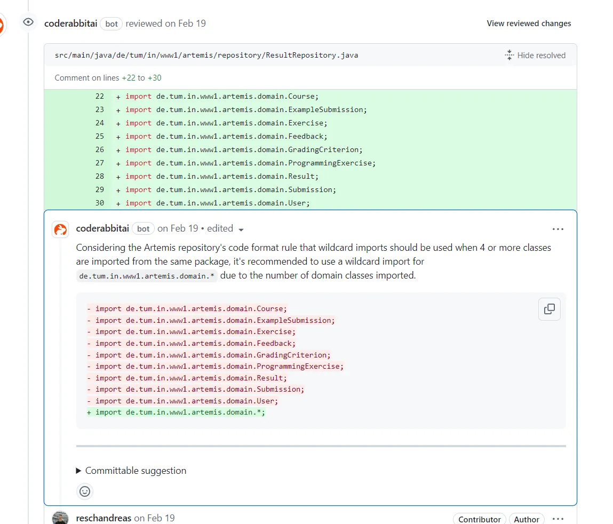Open View reviewed changes link
613x524 pixels.
[529, 23]
